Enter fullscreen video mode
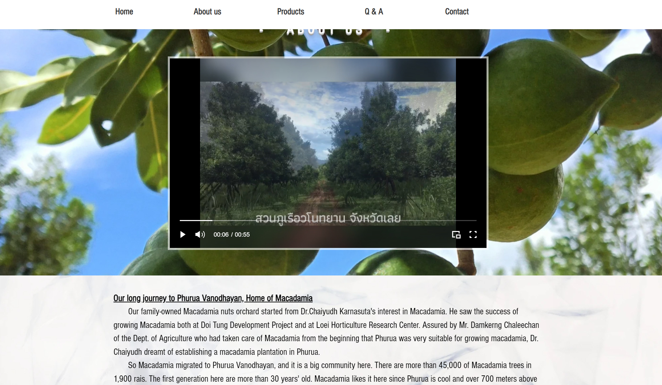 pos(473,235)
